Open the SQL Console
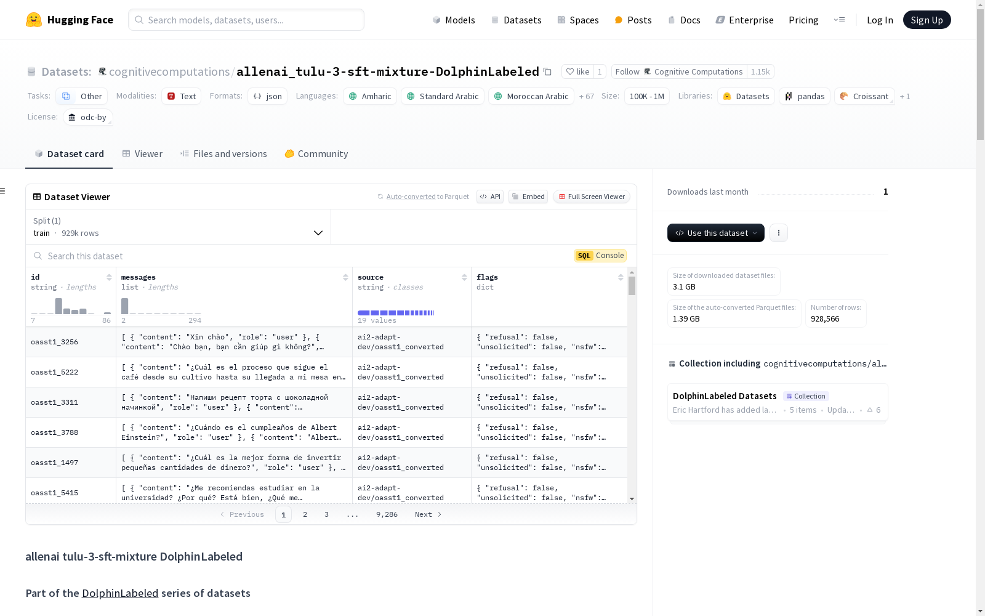 [x=600, y=256]
